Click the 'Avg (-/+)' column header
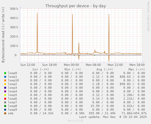Image resolution: width=151 pixels, height=124 pixels. 105,69
